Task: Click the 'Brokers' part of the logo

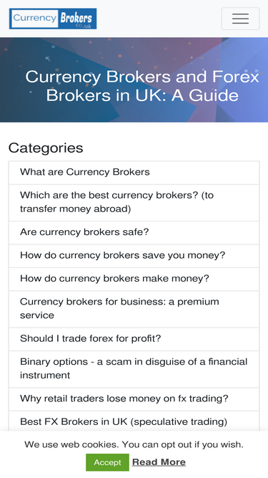Action: click(x=76, y=19)
